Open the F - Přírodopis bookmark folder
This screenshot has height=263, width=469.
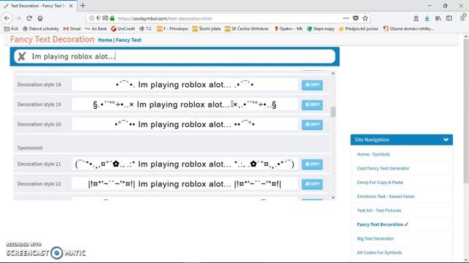[173, 28]
